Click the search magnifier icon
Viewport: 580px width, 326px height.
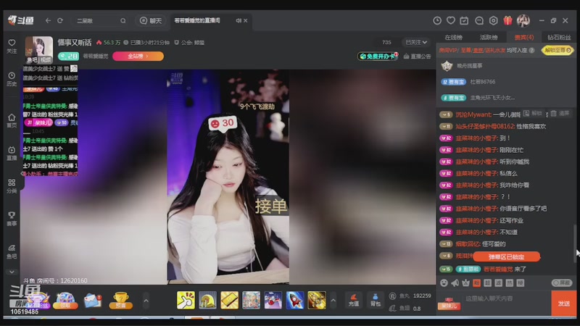(x=123, y=21)
